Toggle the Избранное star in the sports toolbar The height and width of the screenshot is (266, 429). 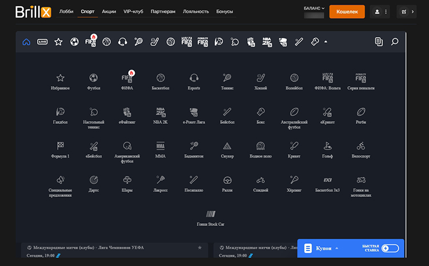pyautogui.click(x=58, y=42)
